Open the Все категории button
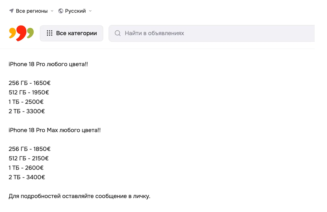 click(x=72, y=33)
